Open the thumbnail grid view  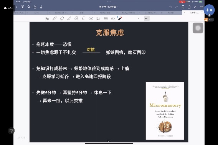pos(23,7)
